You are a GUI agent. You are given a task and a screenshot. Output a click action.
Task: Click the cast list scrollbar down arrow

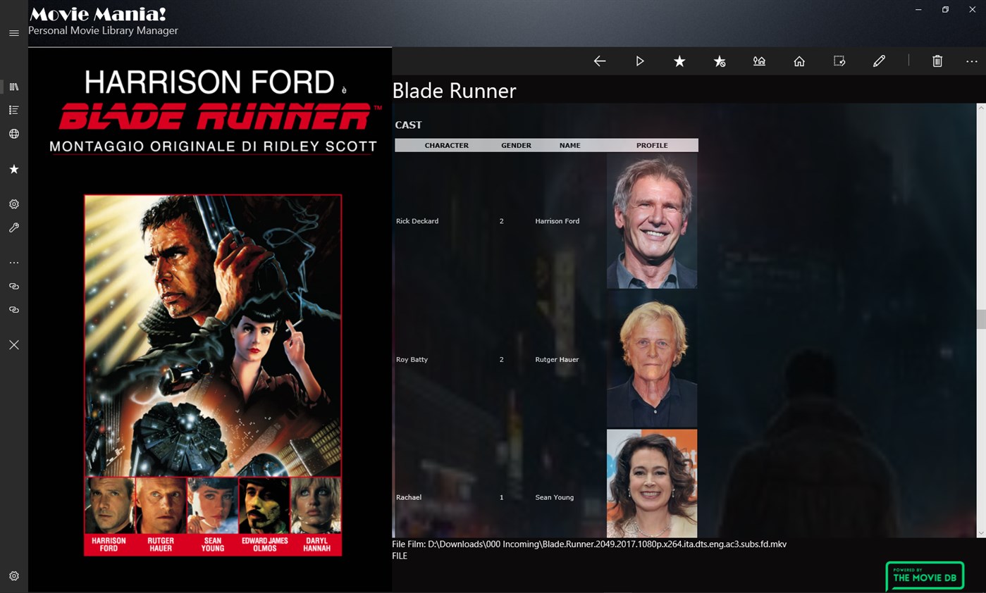click(x=980, y=533)
